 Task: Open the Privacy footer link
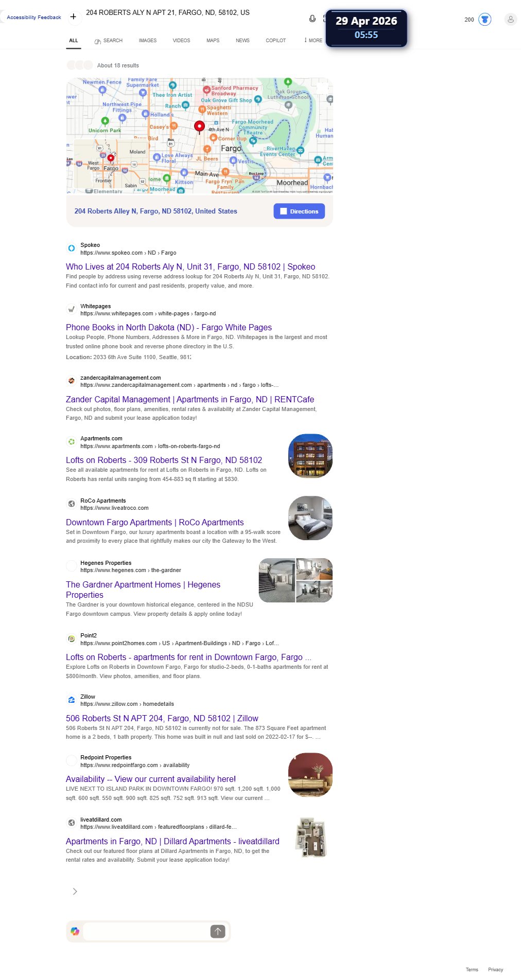point(496,970)
